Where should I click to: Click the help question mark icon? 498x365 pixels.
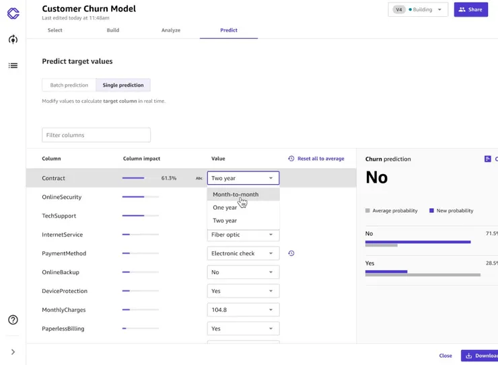coord(13,320)
